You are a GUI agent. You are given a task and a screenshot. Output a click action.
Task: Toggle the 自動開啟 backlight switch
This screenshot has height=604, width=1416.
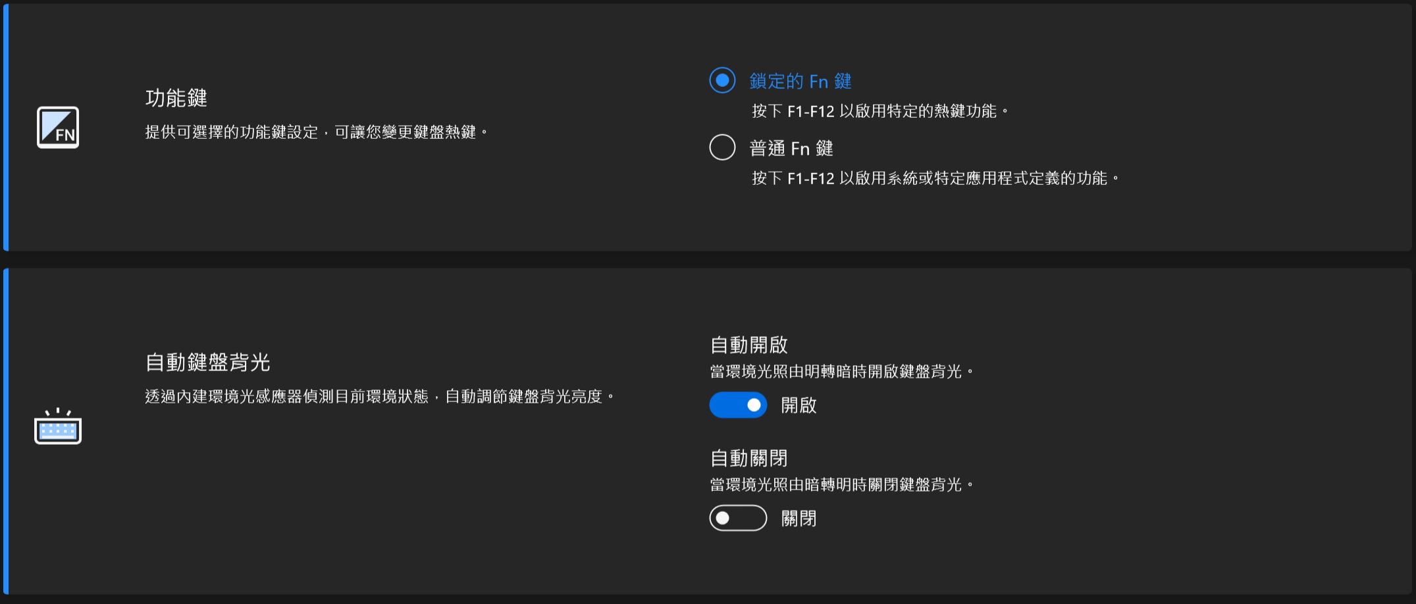(x=738, y=405)
